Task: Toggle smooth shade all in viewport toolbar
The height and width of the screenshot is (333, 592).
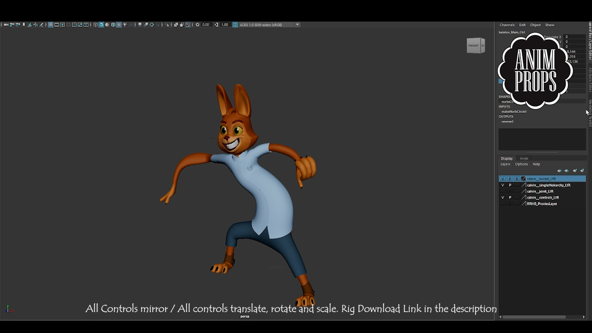Action: pos(101,25)
